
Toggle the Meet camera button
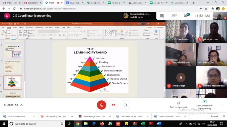pos(125,105)
